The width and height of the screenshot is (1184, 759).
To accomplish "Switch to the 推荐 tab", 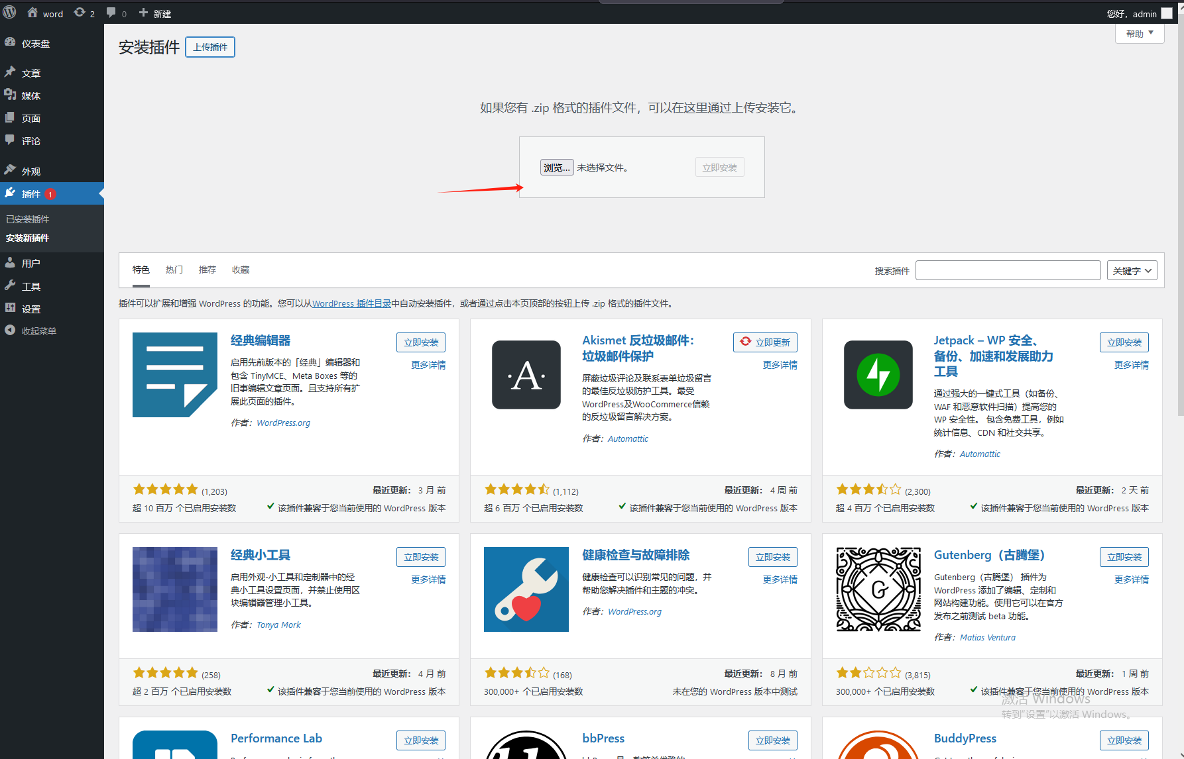I will click(207, 270).
